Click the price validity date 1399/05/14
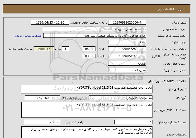 point(127,56)
